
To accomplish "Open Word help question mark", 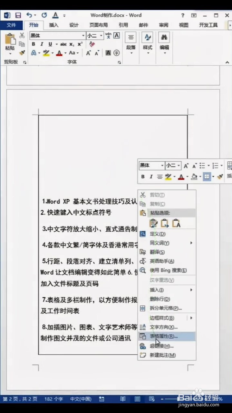I will (x=183, y=15).
